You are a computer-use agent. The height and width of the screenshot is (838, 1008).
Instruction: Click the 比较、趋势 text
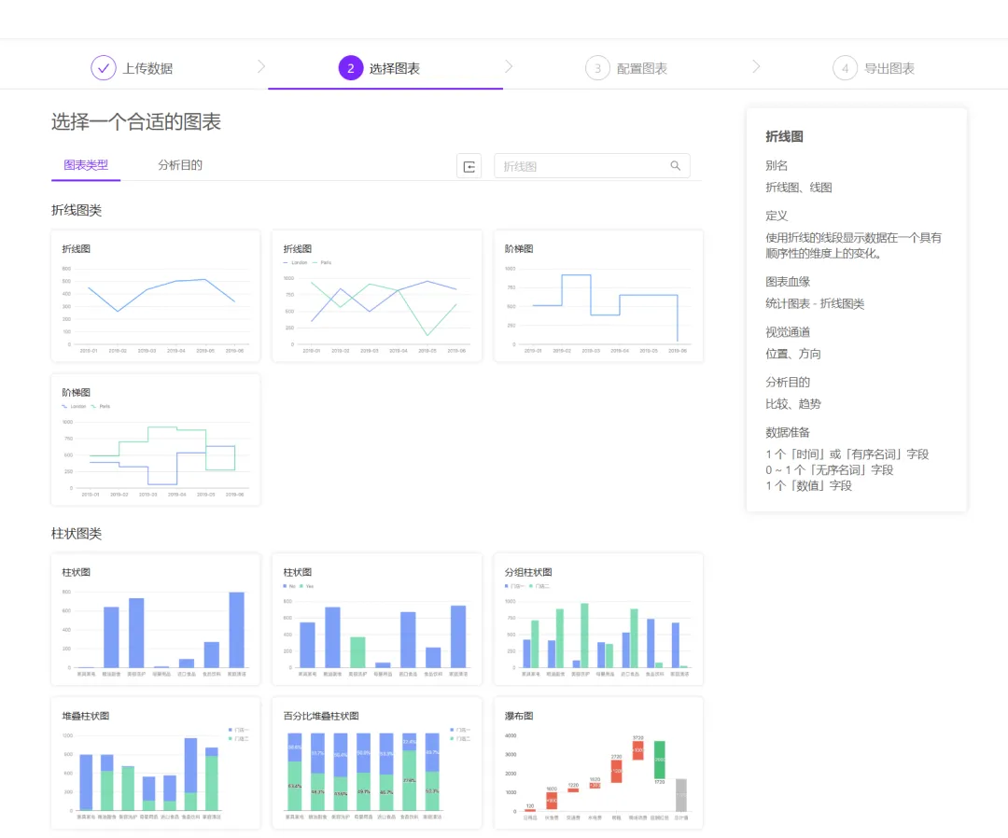click(792, 403)
